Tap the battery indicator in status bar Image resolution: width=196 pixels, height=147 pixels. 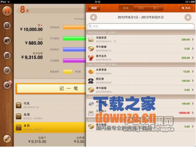[x=193, y=2]
